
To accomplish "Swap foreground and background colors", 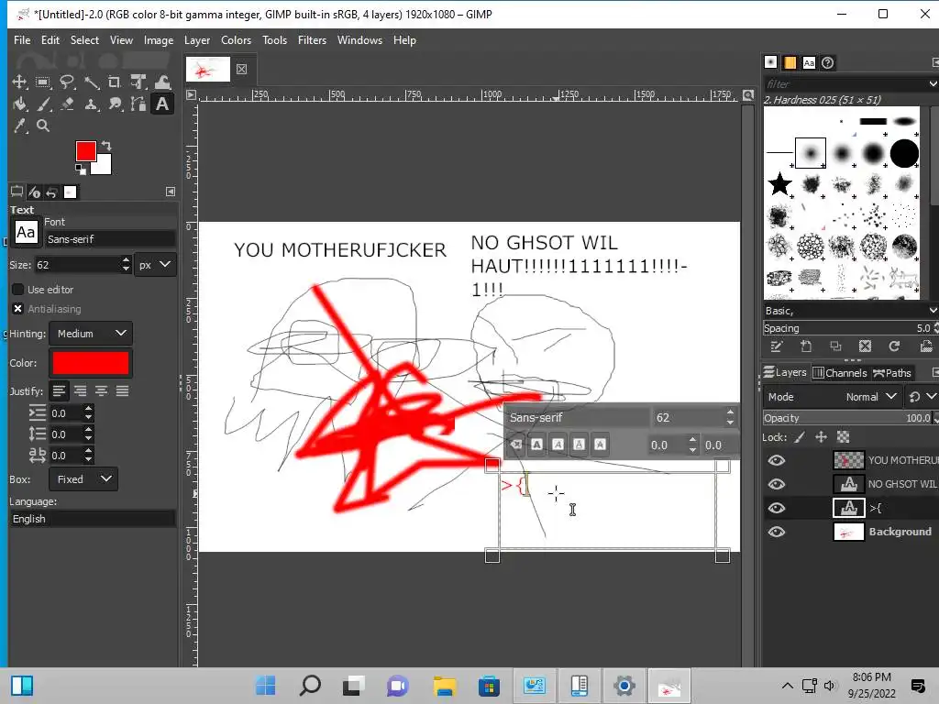I will click(106, 146).
